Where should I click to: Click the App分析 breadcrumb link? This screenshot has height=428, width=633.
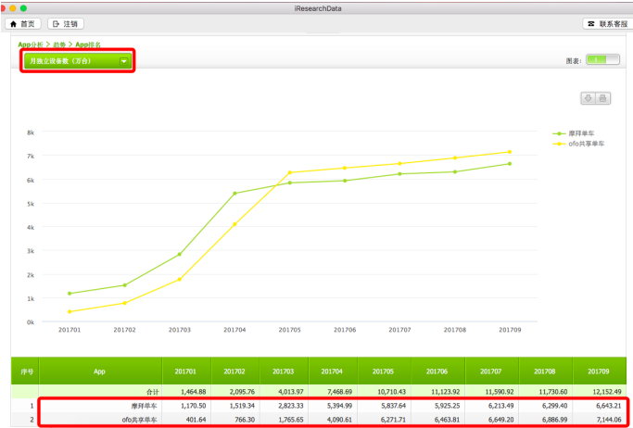pos(32,44)
